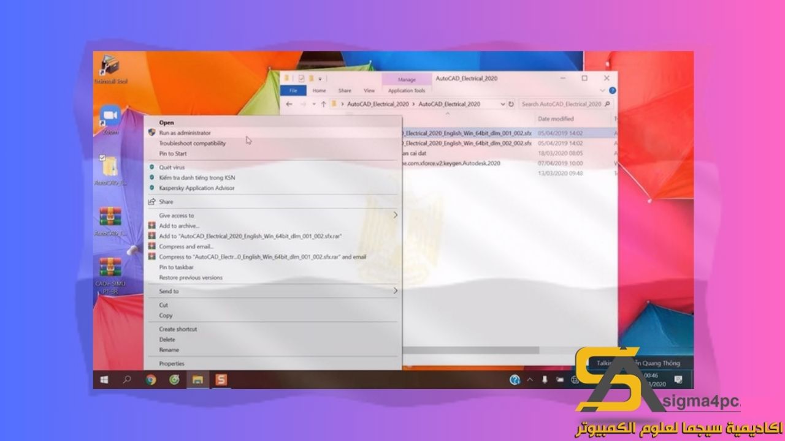This screenshot has width=785, height=441.
Task: Click the shield icon beside Run as administrator
Action: pos(151,132)
